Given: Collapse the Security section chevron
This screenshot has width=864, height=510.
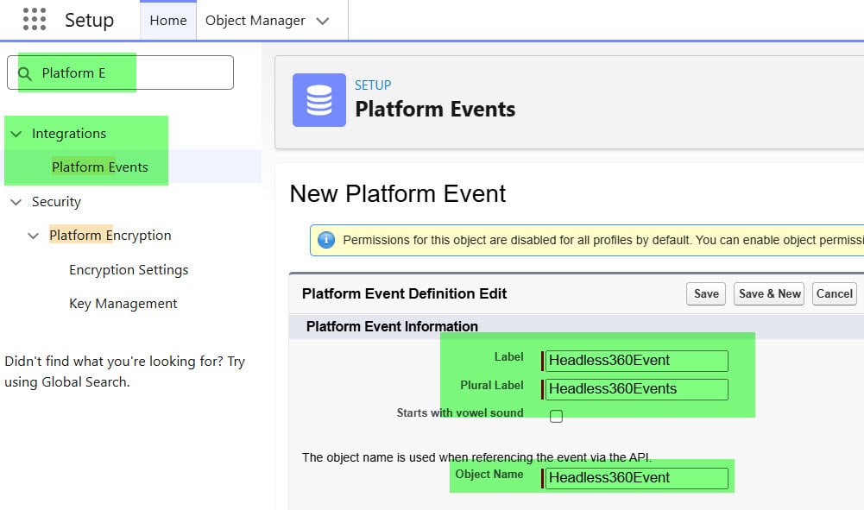Looking at the screenshot, I should click(16, 202).
